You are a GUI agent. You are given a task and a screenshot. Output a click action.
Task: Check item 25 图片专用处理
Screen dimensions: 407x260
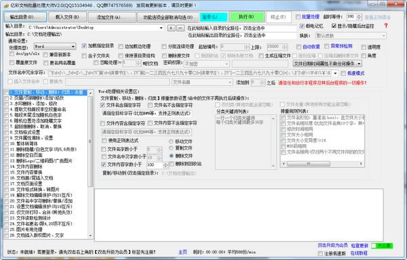pos(7,230)
